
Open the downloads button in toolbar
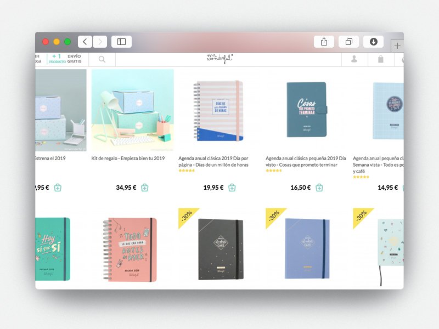pyautogui.click(x=373, y=42)
